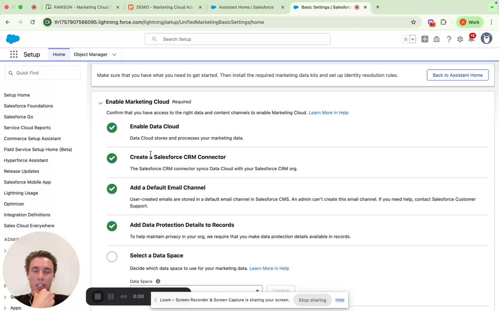
Task: Click the extension icon with 9+ badge
Action: click(431, 23)
